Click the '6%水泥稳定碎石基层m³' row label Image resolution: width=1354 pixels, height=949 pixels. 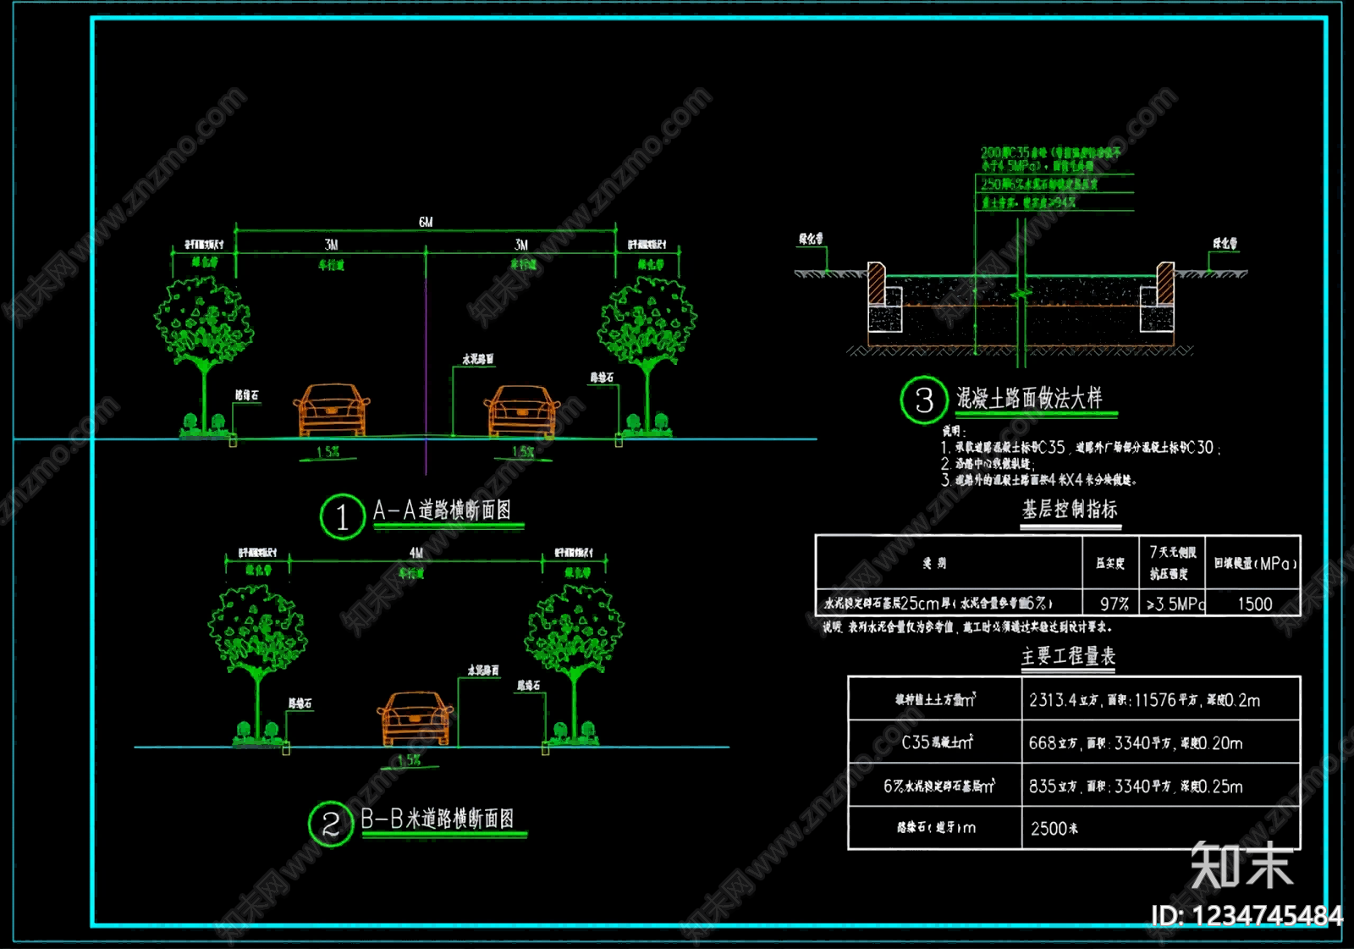[939, 786]
